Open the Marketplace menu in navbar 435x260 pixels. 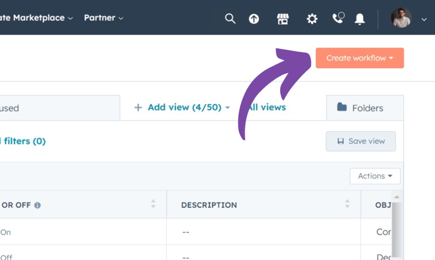tap(38, 18)
